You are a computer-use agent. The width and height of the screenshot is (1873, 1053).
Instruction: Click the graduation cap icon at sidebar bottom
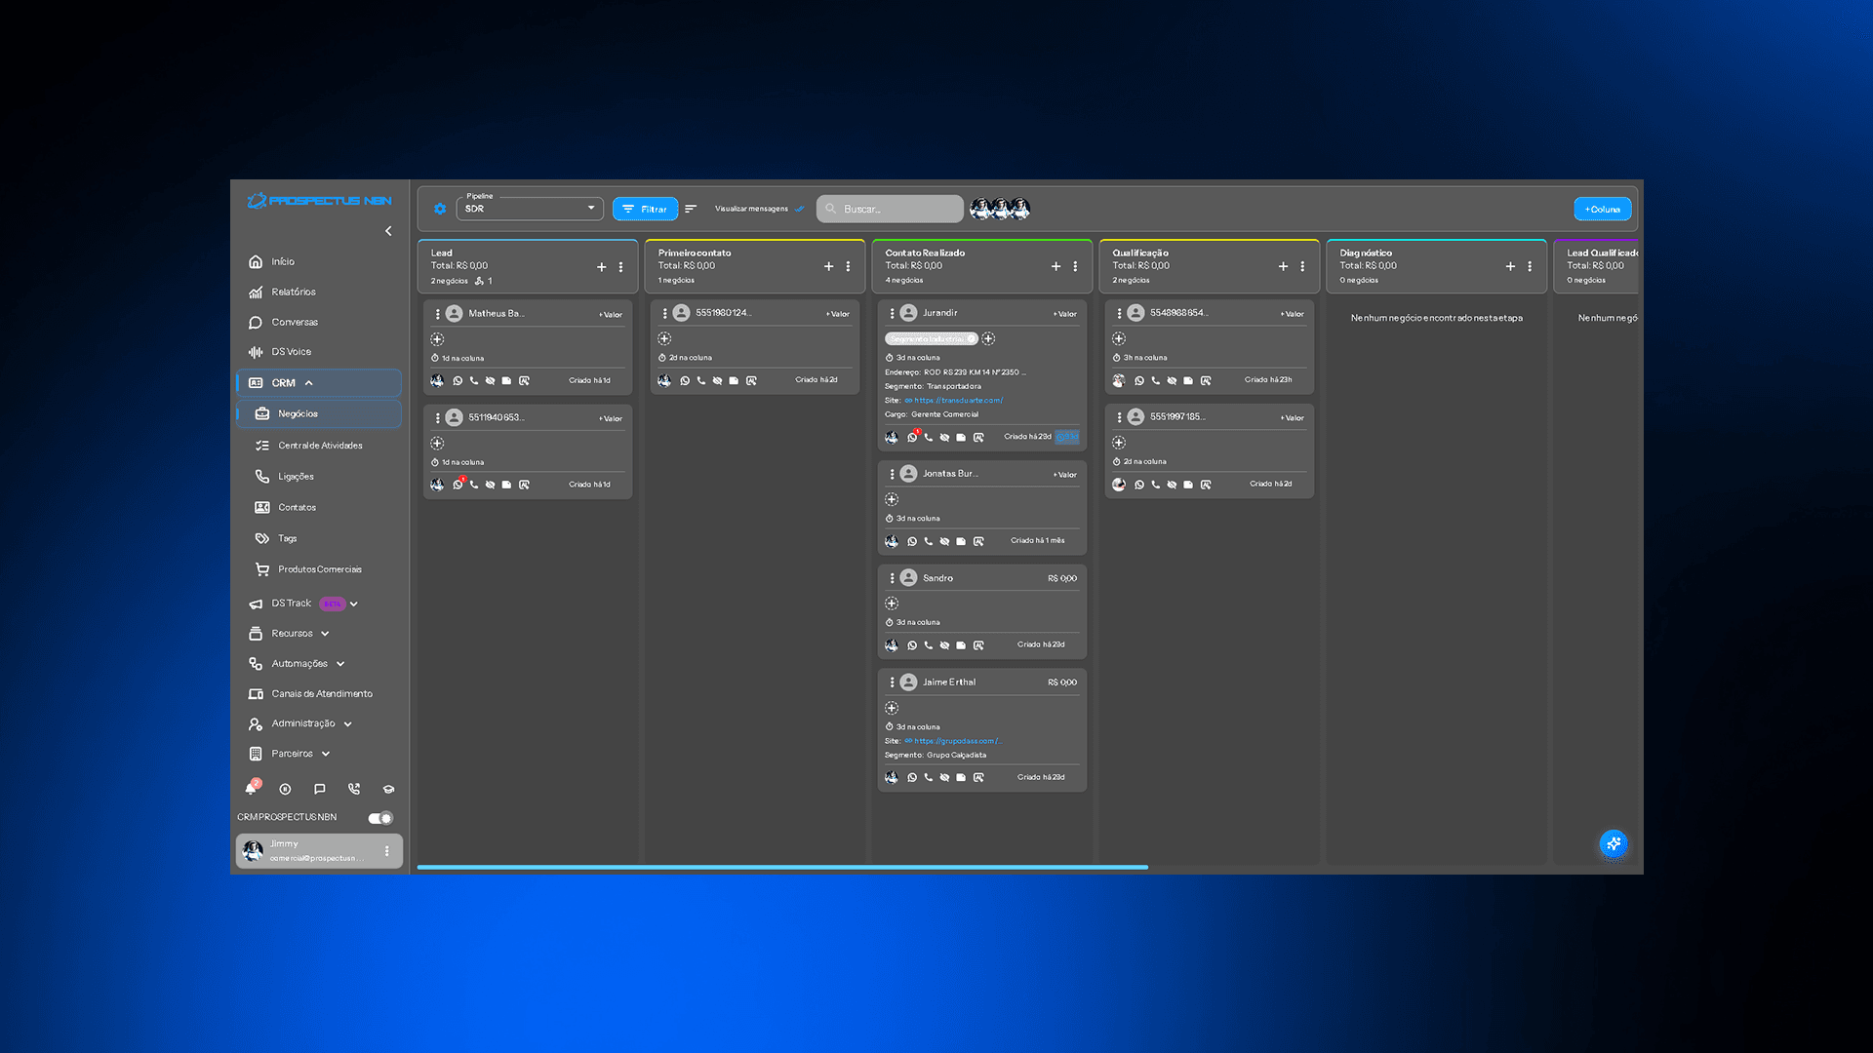coord(388,789)
